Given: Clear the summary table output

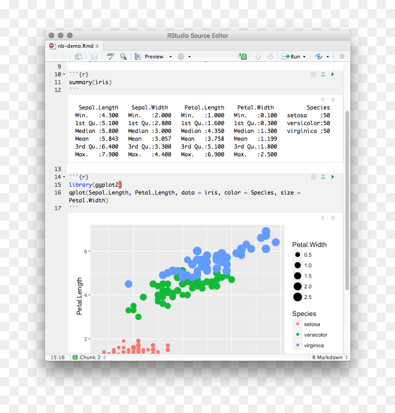Looking at the screenshot, I should coord(333,99).
